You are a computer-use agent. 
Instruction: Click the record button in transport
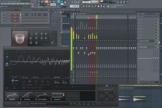[x=48, y=5]
